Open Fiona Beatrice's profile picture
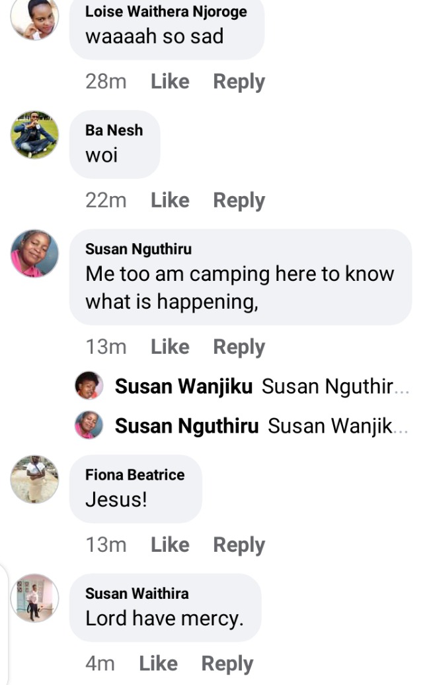The width and height of the screenshot is (429, 685). (x=34, y=479)
